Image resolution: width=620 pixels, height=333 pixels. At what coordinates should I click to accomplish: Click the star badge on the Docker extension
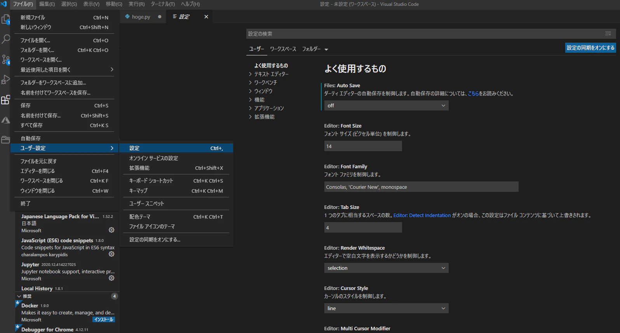point(17,303)
